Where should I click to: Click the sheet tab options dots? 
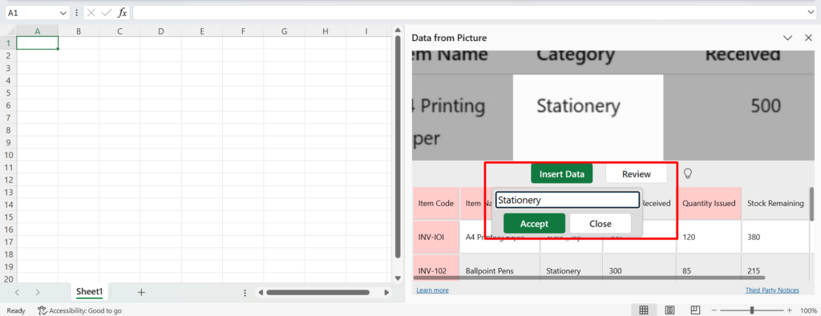tap(245, 293)
